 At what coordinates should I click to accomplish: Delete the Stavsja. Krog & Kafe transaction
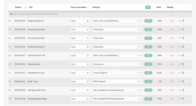point(183,29)
